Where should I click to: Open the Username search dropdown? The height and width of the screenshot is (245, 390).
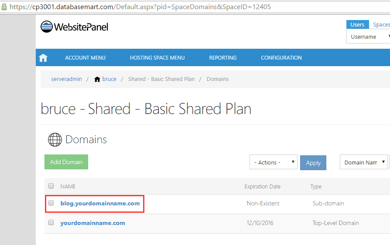[x=368, y=37]
